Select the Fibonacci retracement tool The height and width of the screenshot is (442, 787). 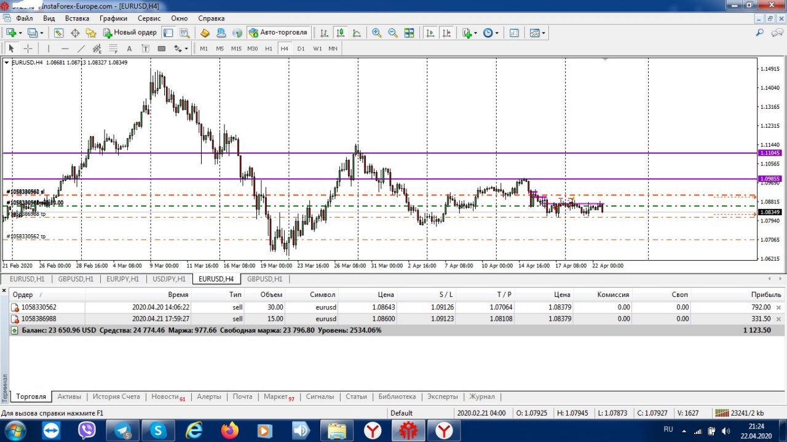[x=113, y=49]
